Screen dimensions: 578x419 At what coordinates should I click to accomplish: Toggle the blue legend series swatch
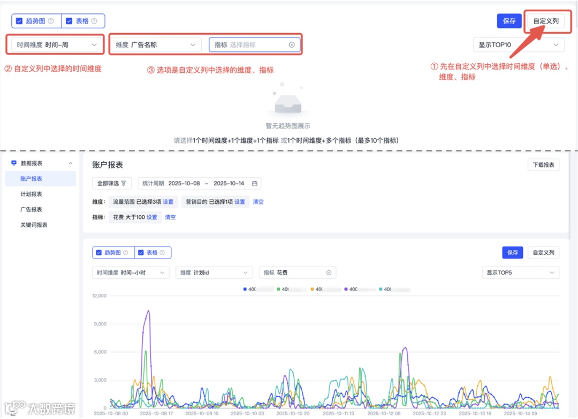tap(245, 290)
